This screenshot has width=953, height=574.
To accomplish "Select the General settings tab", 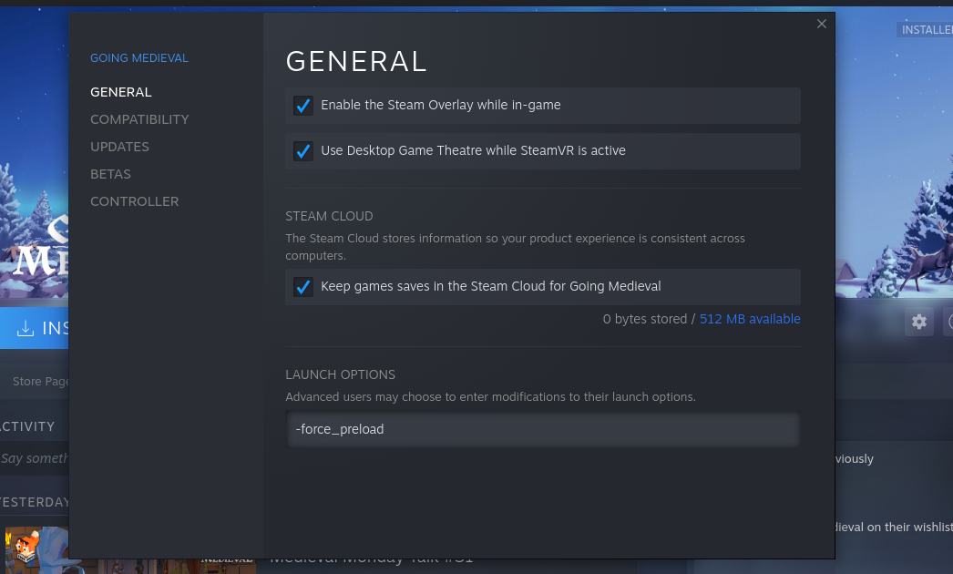I will click(x=121, y=92).
